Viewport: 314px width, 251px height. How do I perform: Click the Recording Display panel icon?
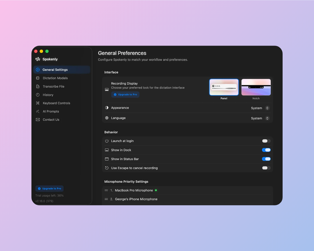(x=107, y=89)
